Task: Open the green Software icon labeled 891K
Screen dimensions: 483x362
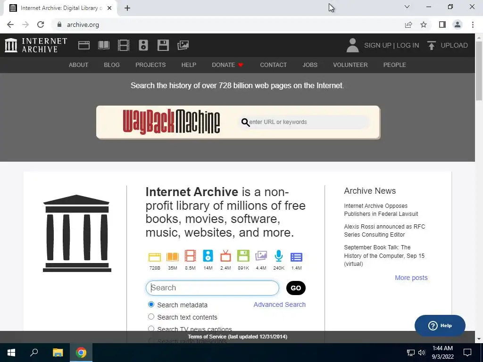Action: tap(243, 256)
